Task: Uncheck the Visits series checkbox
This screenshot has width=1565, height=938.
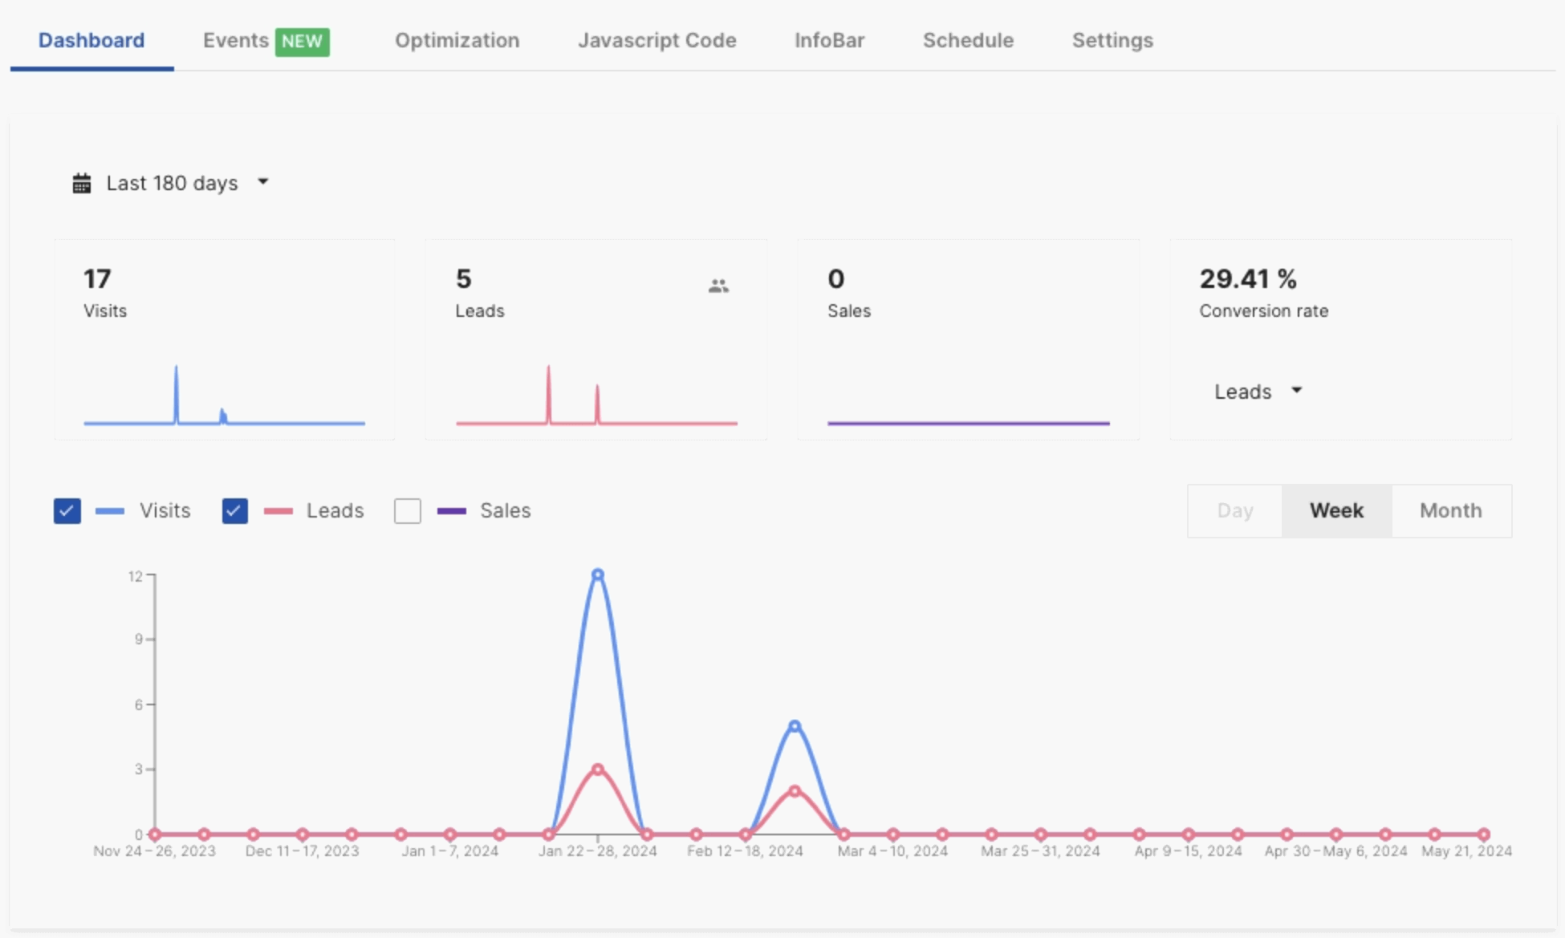Action: tap(67, 511)
